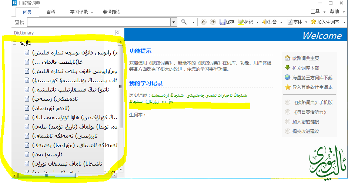The image size is (348, 183).
Task: Collapse the Dictionary side panel
Action: 118,33
